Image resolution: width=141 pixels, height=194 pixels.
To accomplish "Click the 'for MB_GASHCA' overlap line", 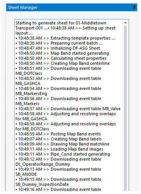I will click(x=31, y=119).
